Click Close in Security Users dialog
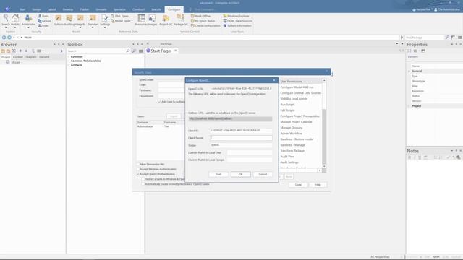 coord(298,185)
